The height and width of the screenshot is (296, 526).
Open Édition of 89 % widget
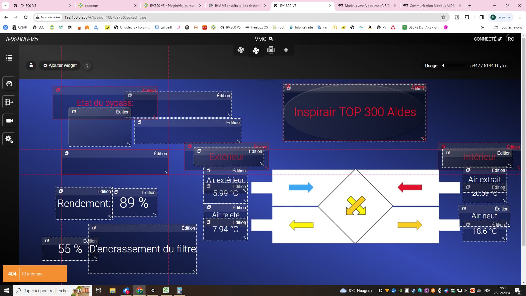(149, 192)
